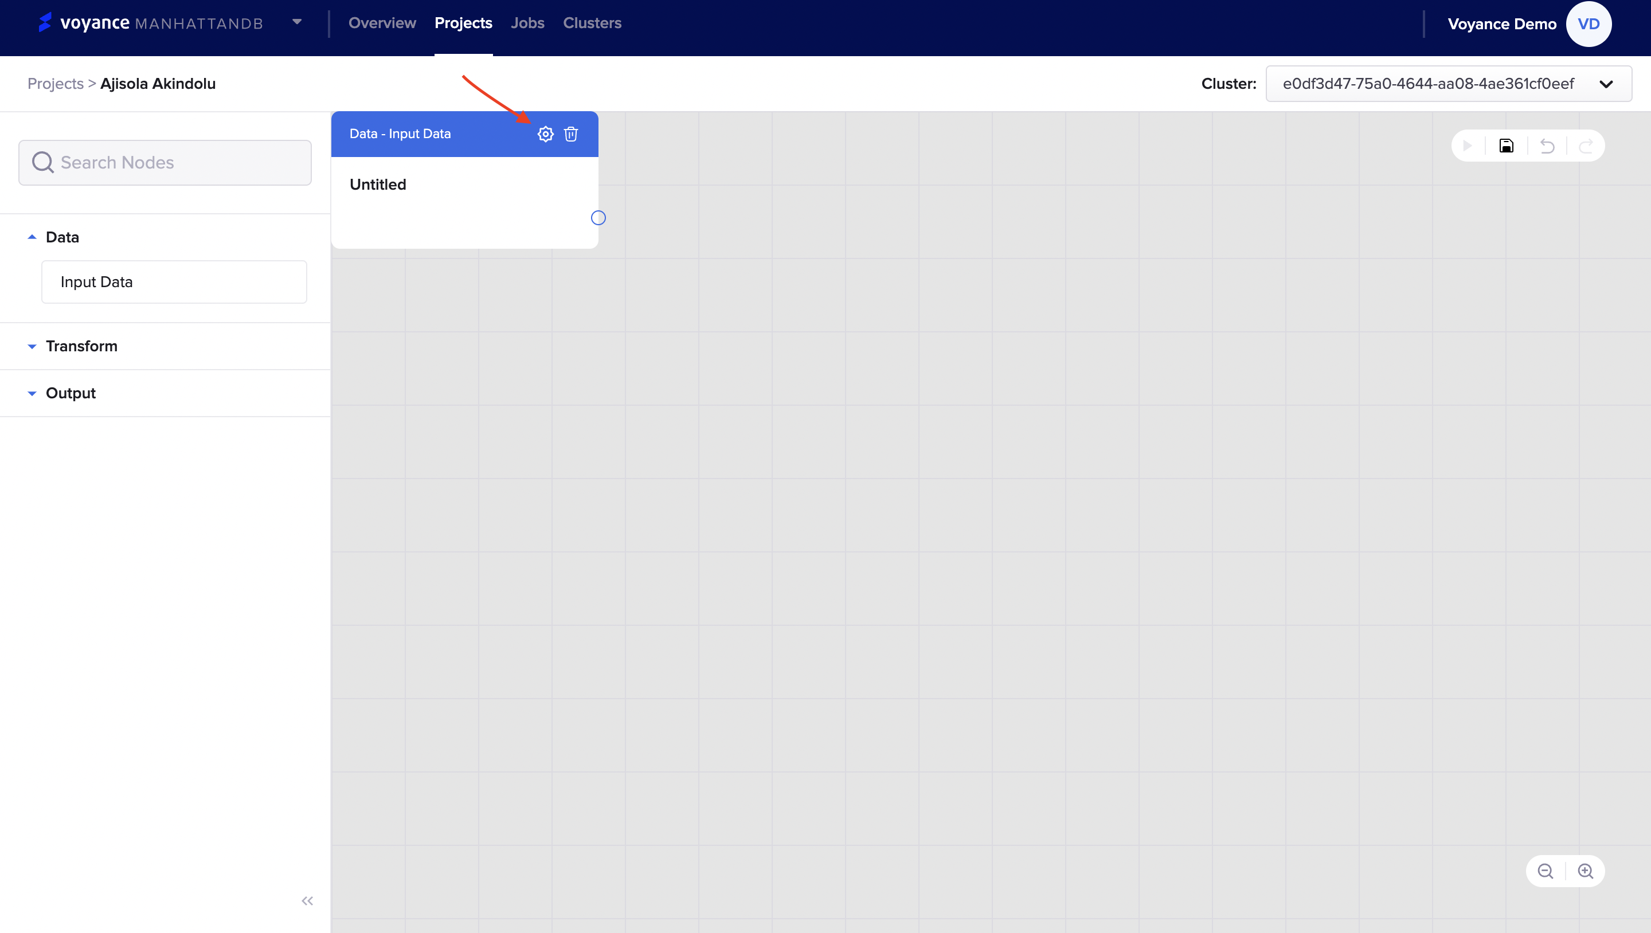Open settings gear on Input Data node
This screenshot has width=1651, height=933.
(545, 134)
